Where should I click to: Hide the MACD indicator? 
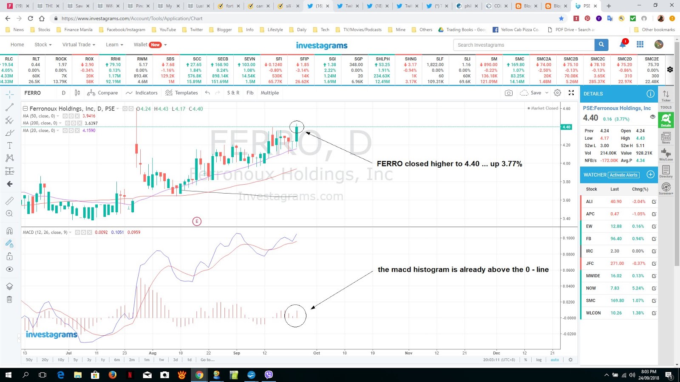click(x=77, y=232)
